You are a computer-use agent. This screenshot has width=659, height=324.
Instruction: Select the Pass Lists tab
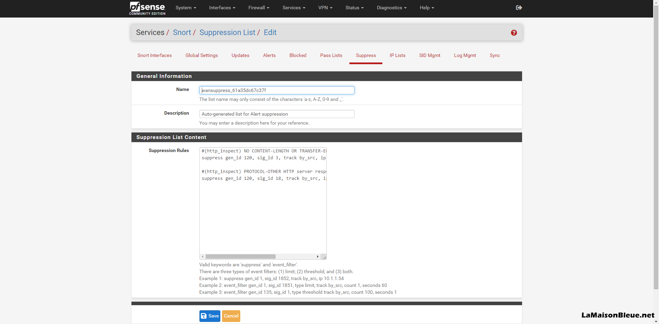click(x=331, y=55)
